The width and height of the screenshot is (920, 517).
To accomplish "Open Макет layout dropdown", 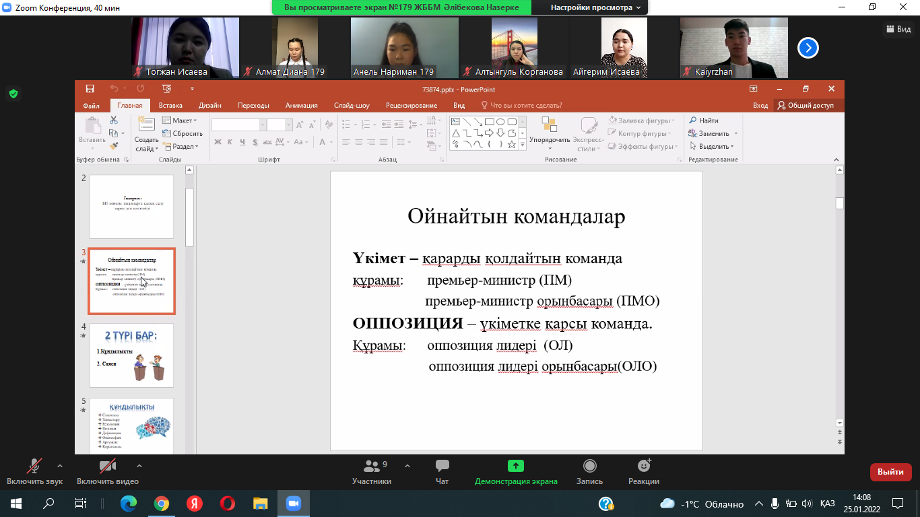I will [x=180, y=120].
